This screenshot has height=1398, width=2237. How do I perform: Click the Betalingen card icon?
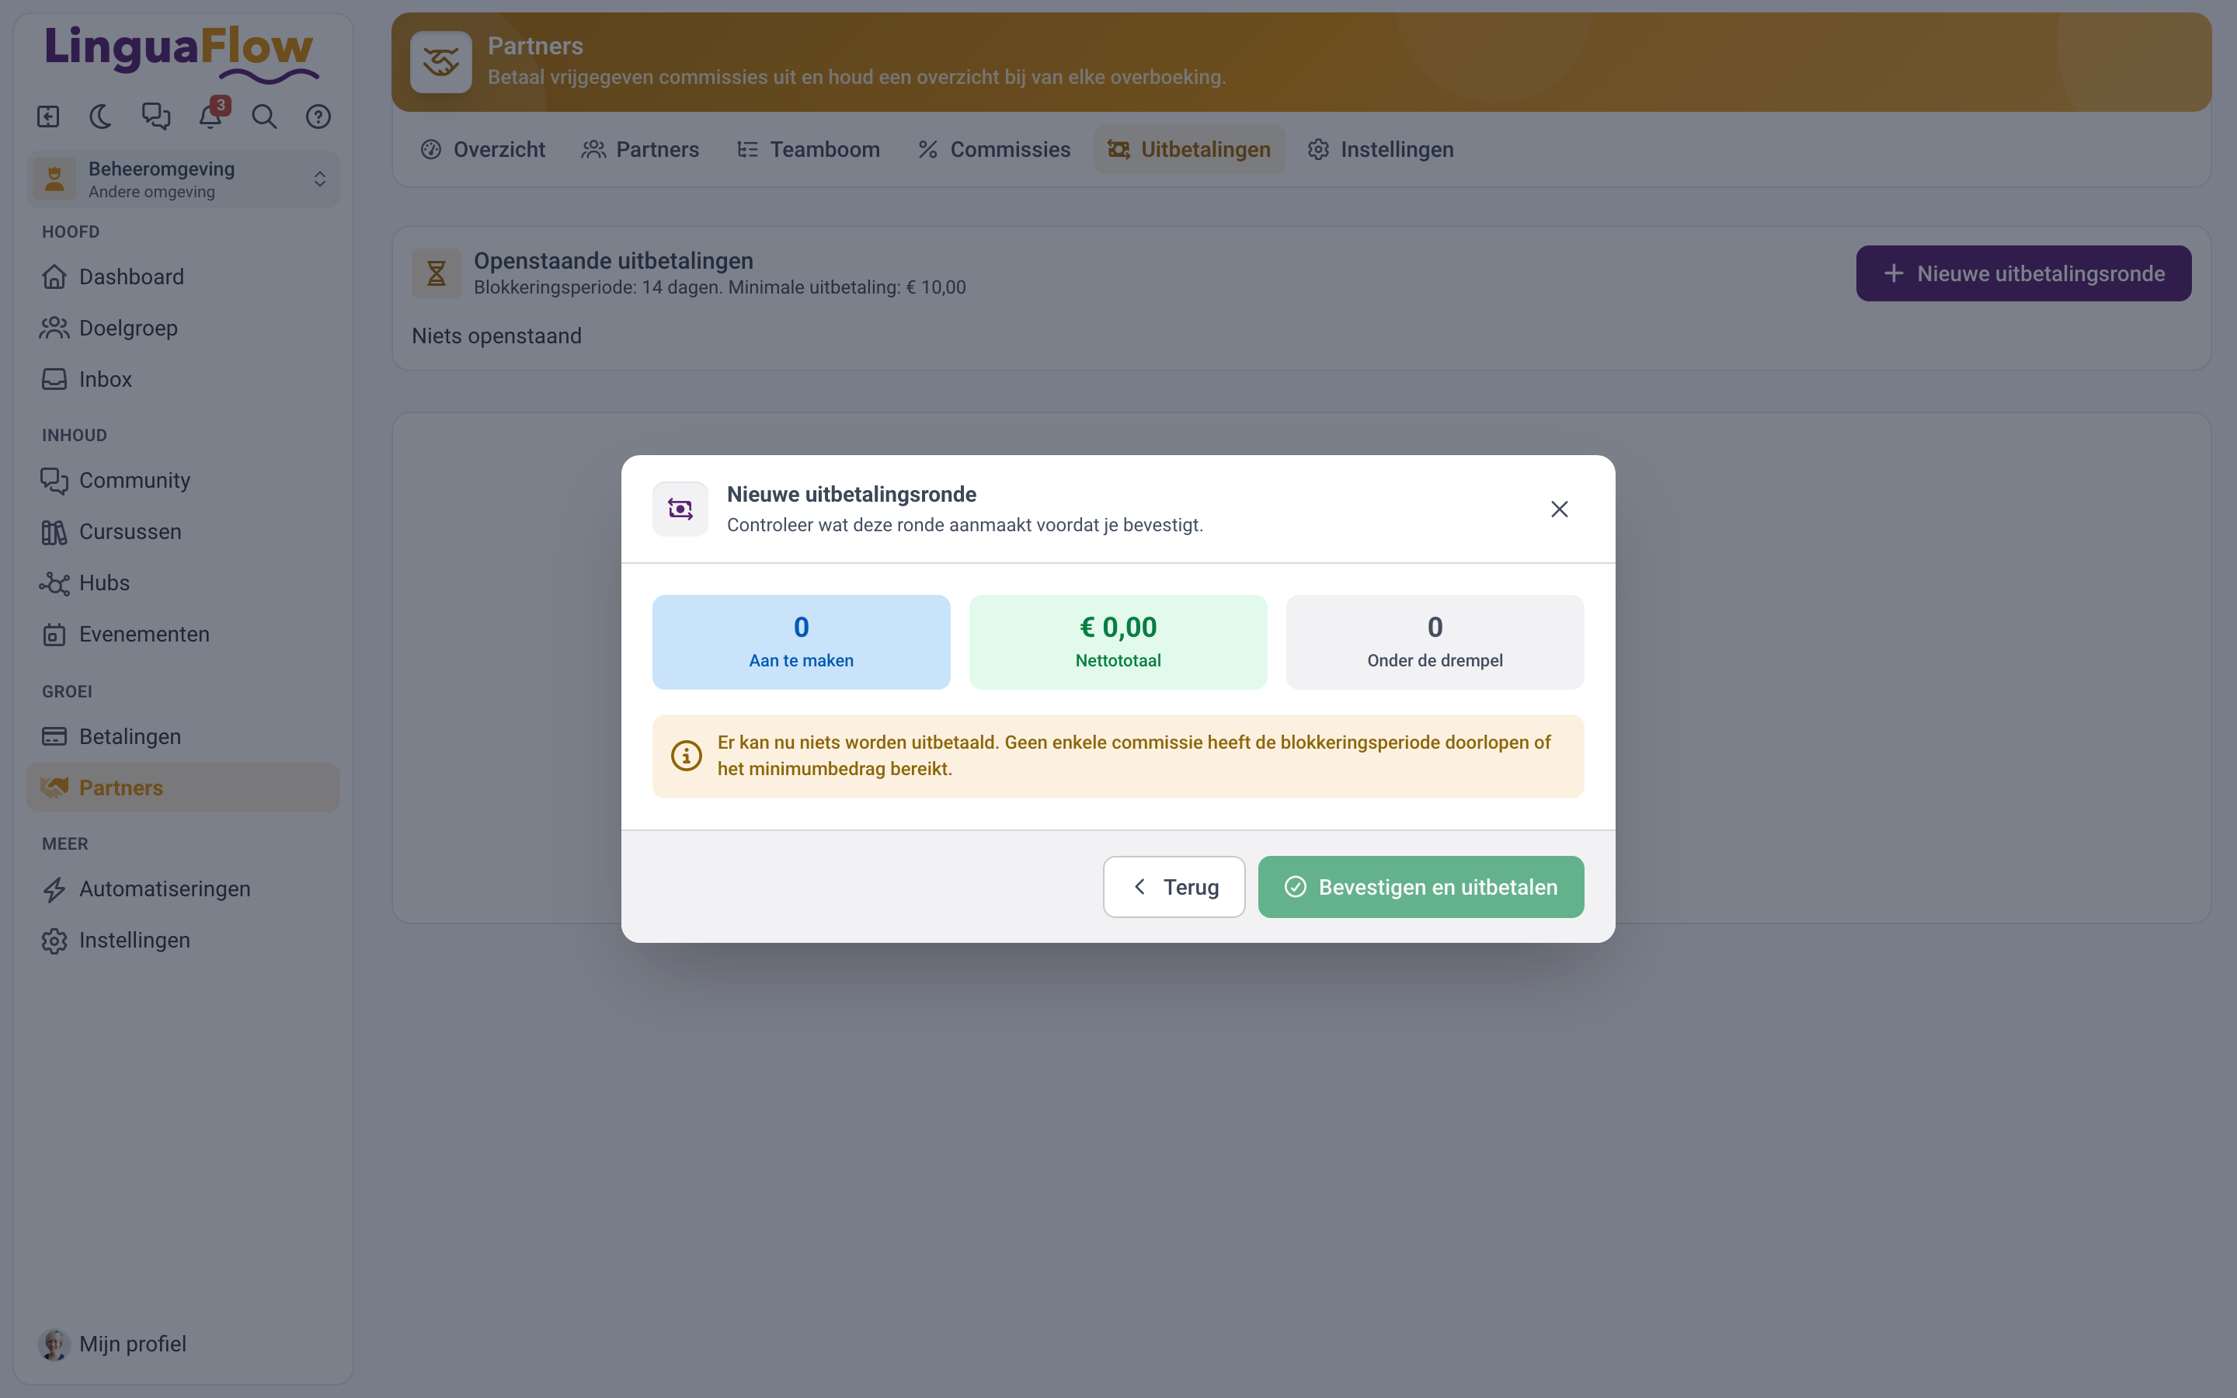[54, 737]
